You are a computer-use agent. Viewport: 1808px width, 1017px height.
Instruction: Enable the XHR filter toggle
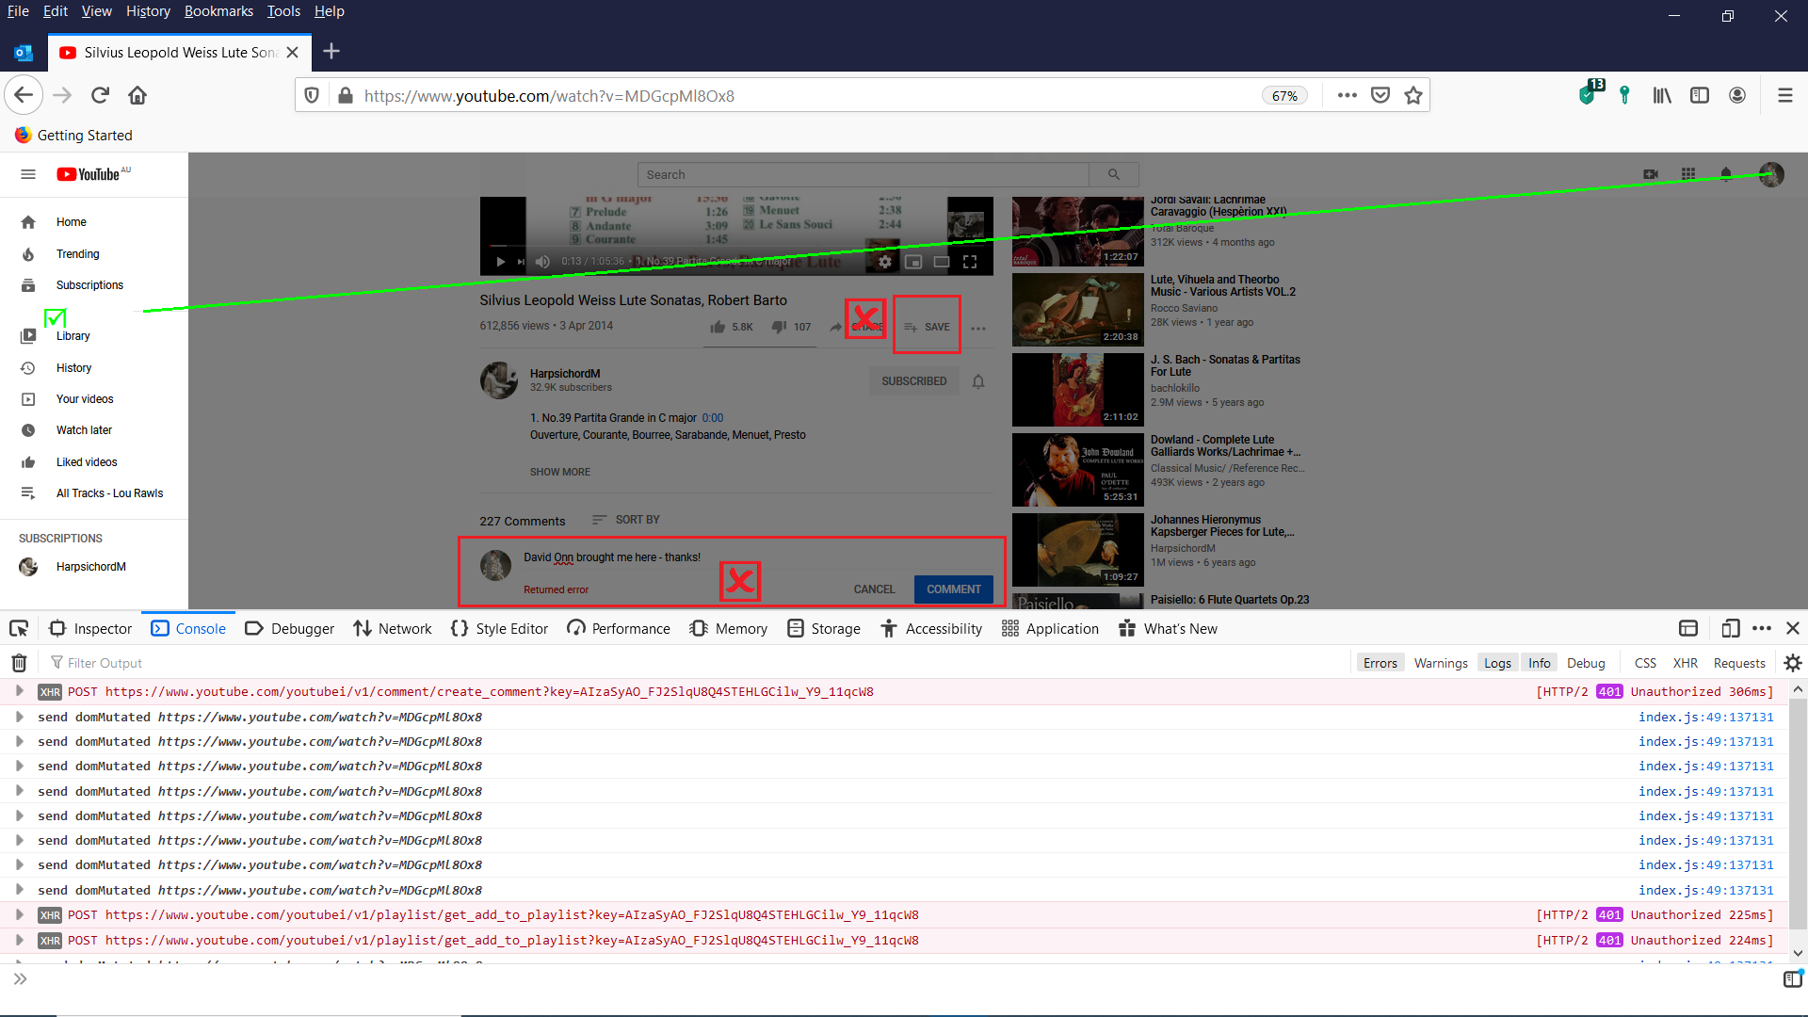(x=1685, y=663)
